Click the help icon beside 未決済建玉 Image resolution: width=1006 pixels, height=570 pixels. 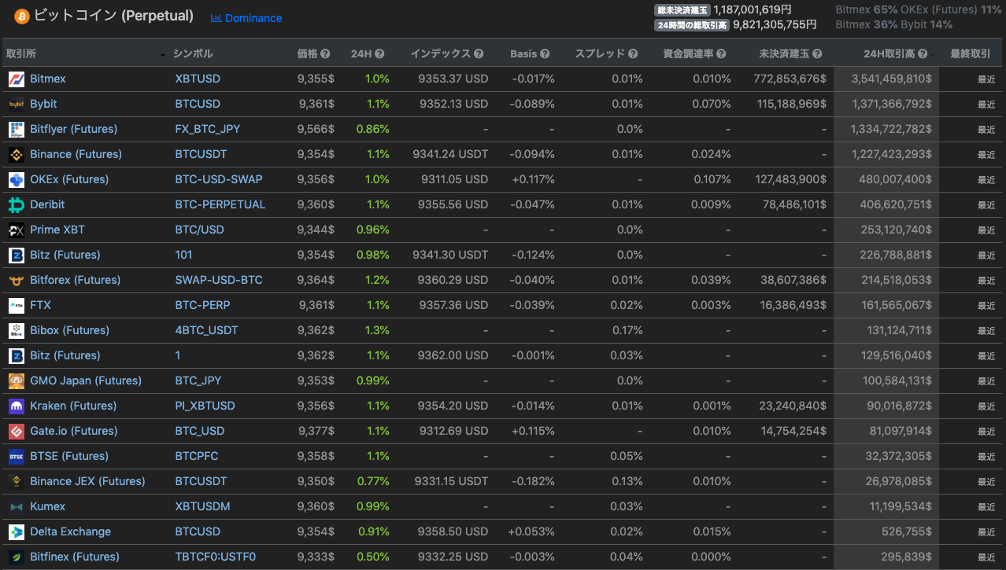point(817,54)
